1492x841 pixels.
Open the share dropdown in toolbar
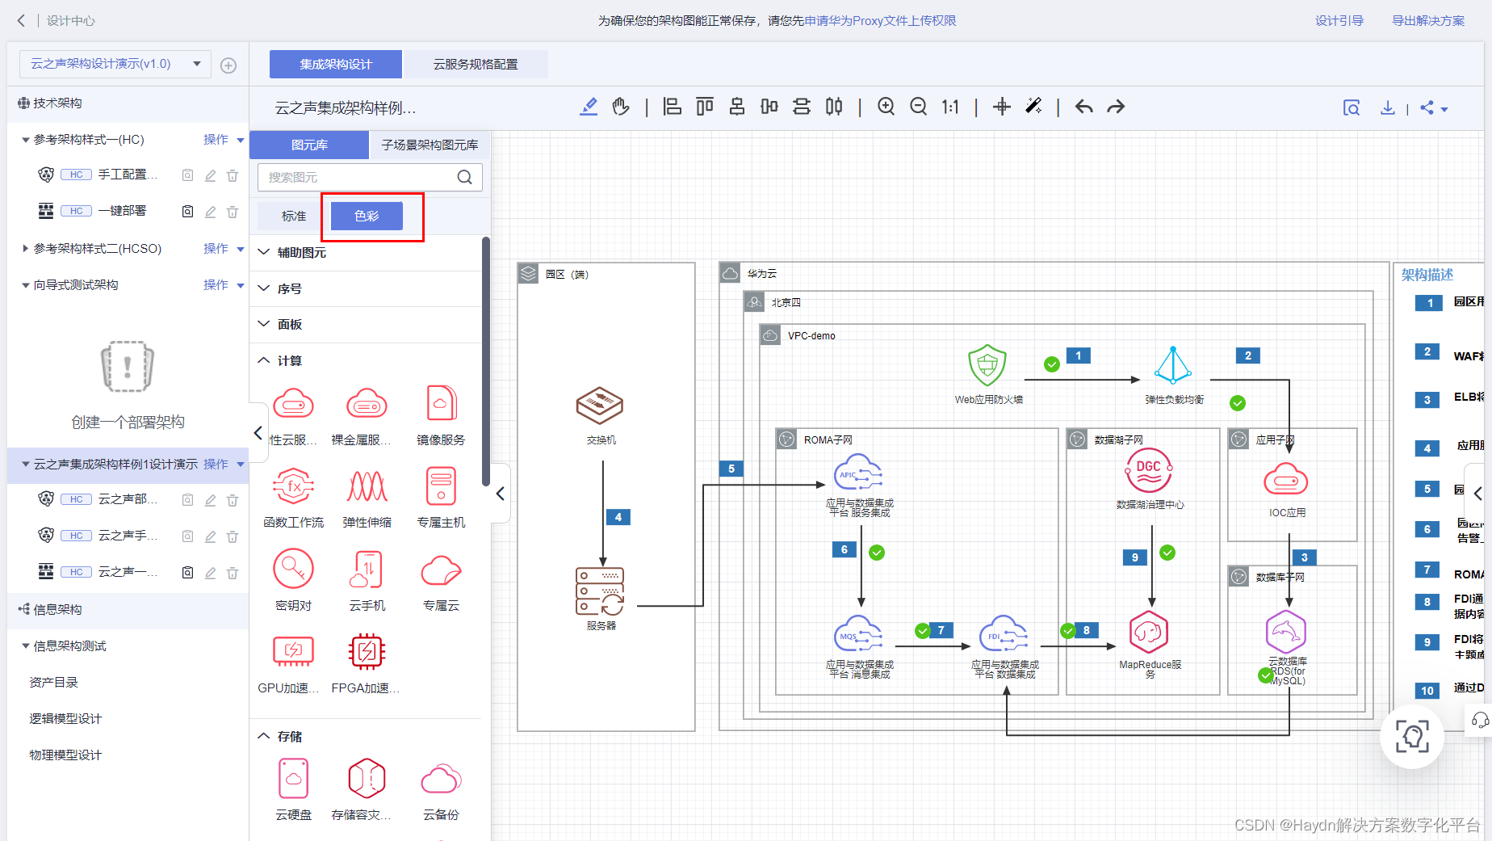pyautogui.click(x=1434, y=107)
